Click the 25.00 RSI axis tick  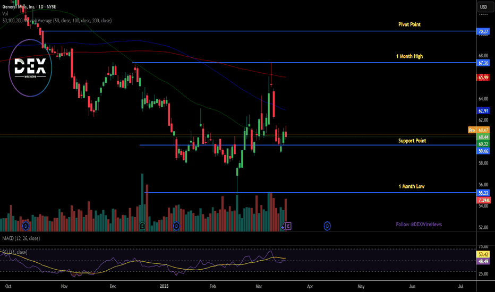[483, 274]
